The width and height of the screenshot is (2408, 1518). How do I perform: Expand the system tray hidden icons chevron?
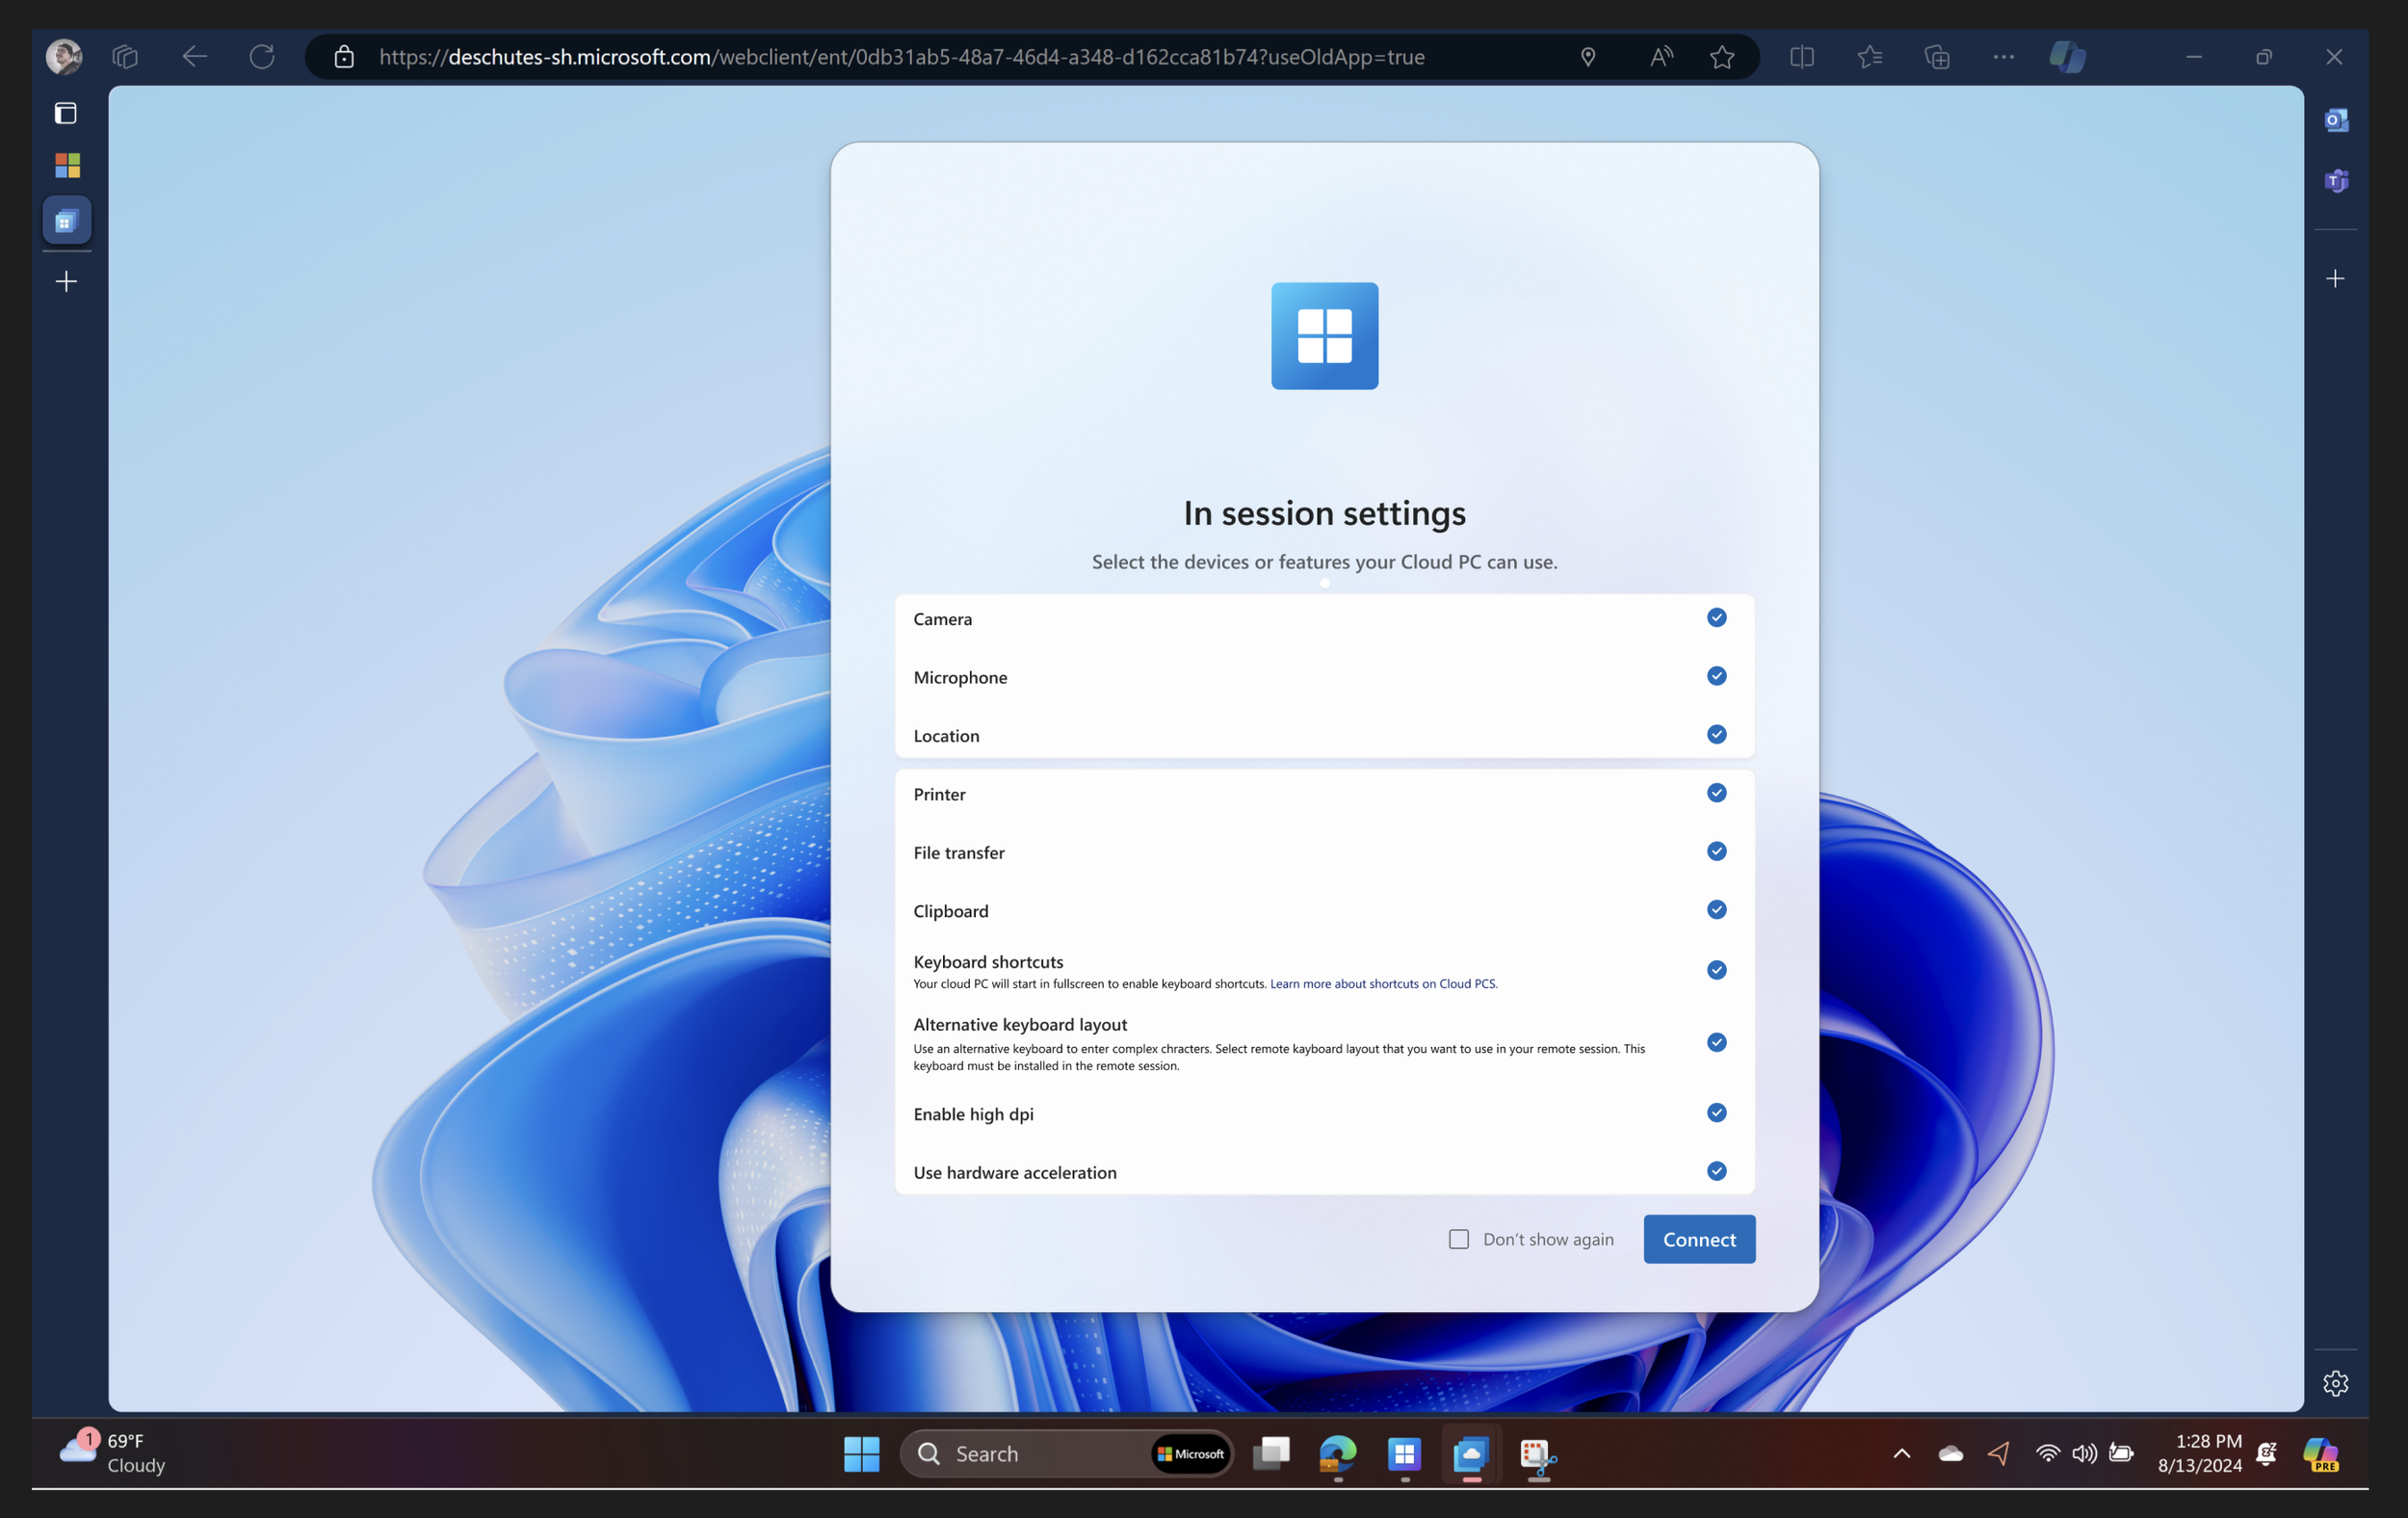pyautogui.click(x=1901, y=1453)
